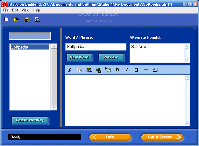Click up arrow of definition editor scrollbar

click(x=187, y=77)
